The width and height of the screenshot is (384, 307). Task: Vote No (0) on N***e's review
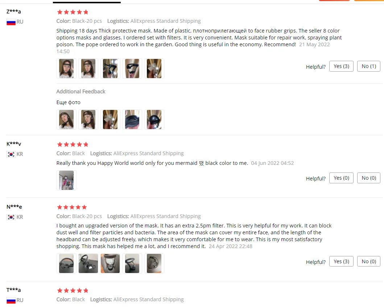368,261
